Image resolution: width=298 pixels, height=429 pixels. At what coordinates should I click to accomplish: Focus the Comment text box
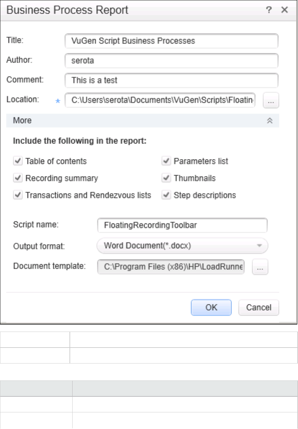point(171,81)
